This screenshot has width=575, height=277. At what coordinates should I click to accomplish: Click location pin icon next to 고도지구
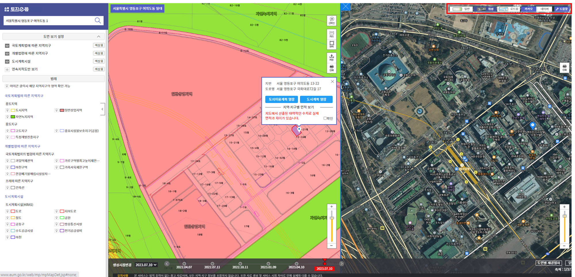point(7,131)
